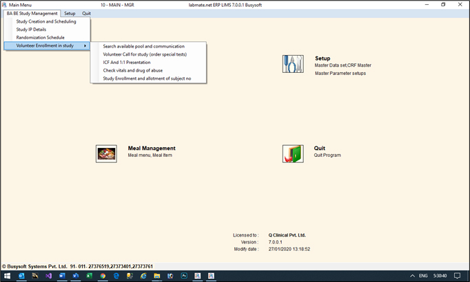Image resolution: width=470 pixels, height=282 pixels.
Task: Open Photoshop from the taskbar
Action: coord(184,276)
